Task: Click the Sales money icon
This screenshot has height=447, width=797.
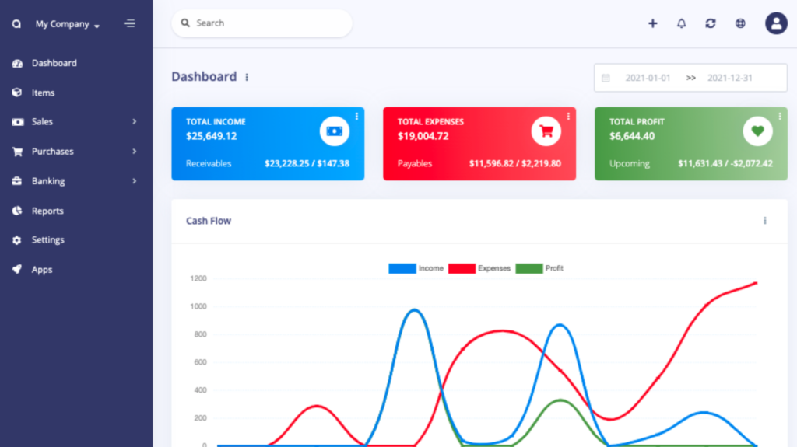Action: tap(18, 122)
